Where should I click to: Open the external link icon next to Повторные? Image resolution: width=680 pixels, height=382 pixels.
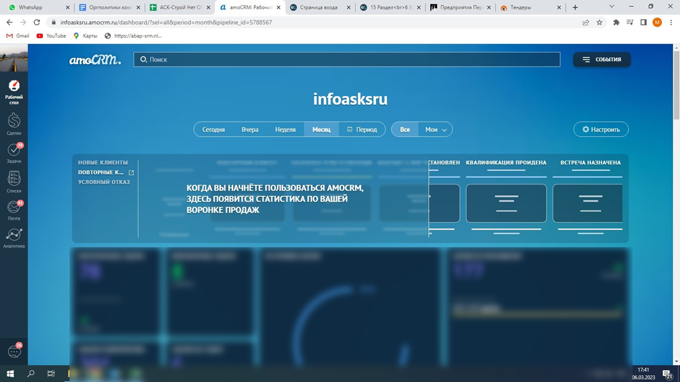point(132,172)
